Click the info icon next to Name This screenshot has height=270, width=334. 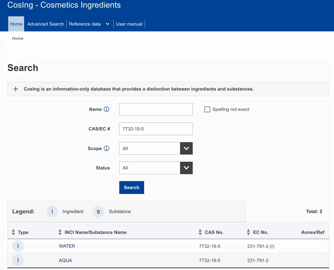(x=106, y=109)
